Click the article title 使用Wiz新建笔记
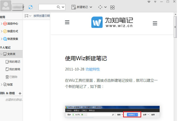 [x=86, y=58]
